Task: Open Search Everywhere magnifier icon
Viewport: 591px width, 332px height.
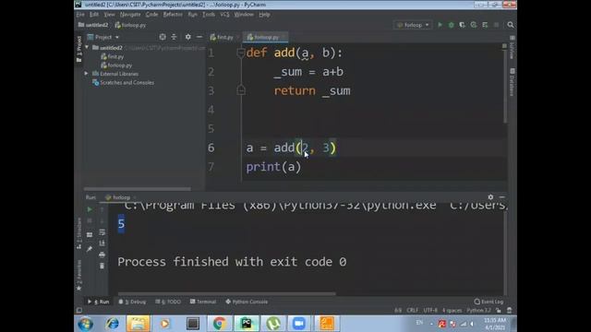Action: coord(511,25)
